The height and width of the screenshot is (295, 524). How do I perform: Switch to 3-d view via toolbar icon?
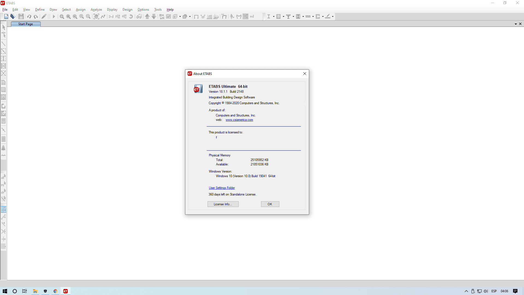coord(111,16)
